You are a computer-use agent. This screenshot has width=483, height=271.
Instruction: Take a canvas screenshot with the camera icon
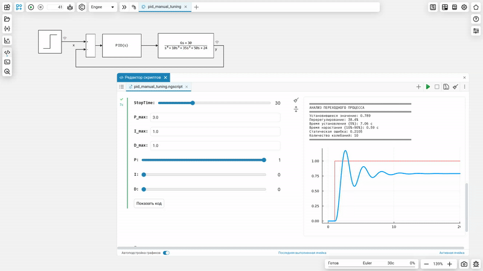click(x=464, y=264)
